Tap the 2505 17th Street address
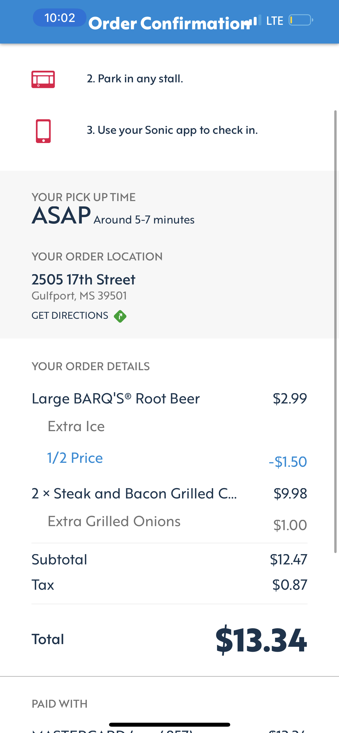The height and width of the screenshot is (733, 339). click(83, 279)
